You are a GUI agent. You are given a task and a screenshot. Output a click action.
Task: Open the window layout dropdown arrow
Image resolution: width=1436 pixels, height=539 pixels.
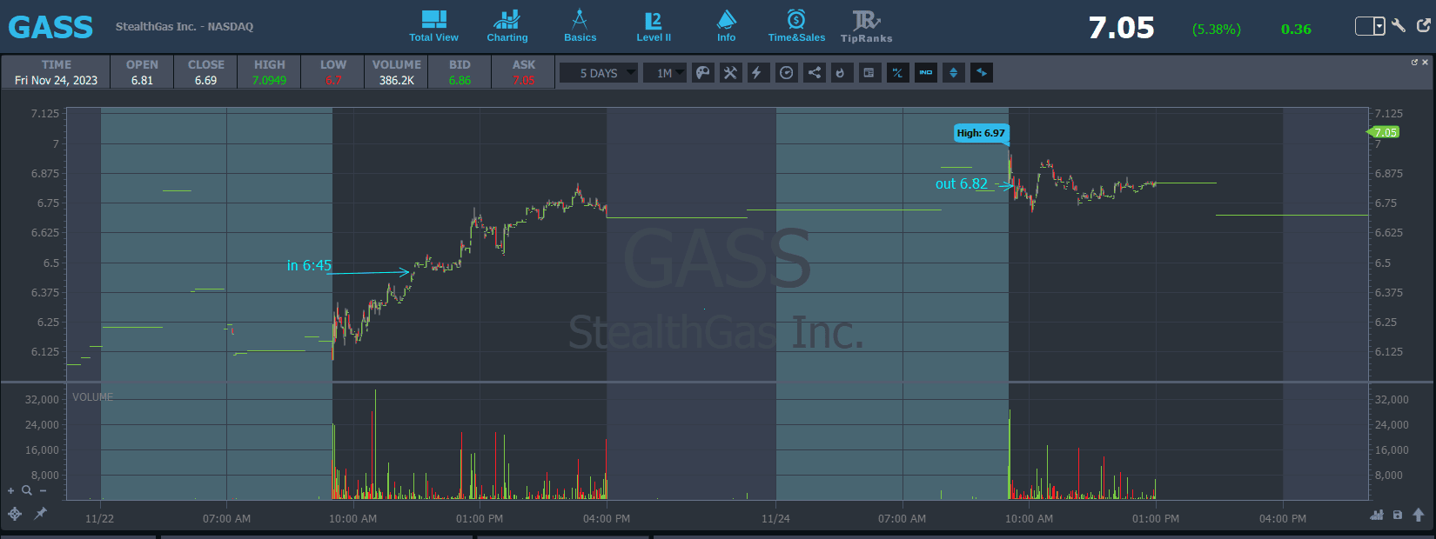[1379, 26]
